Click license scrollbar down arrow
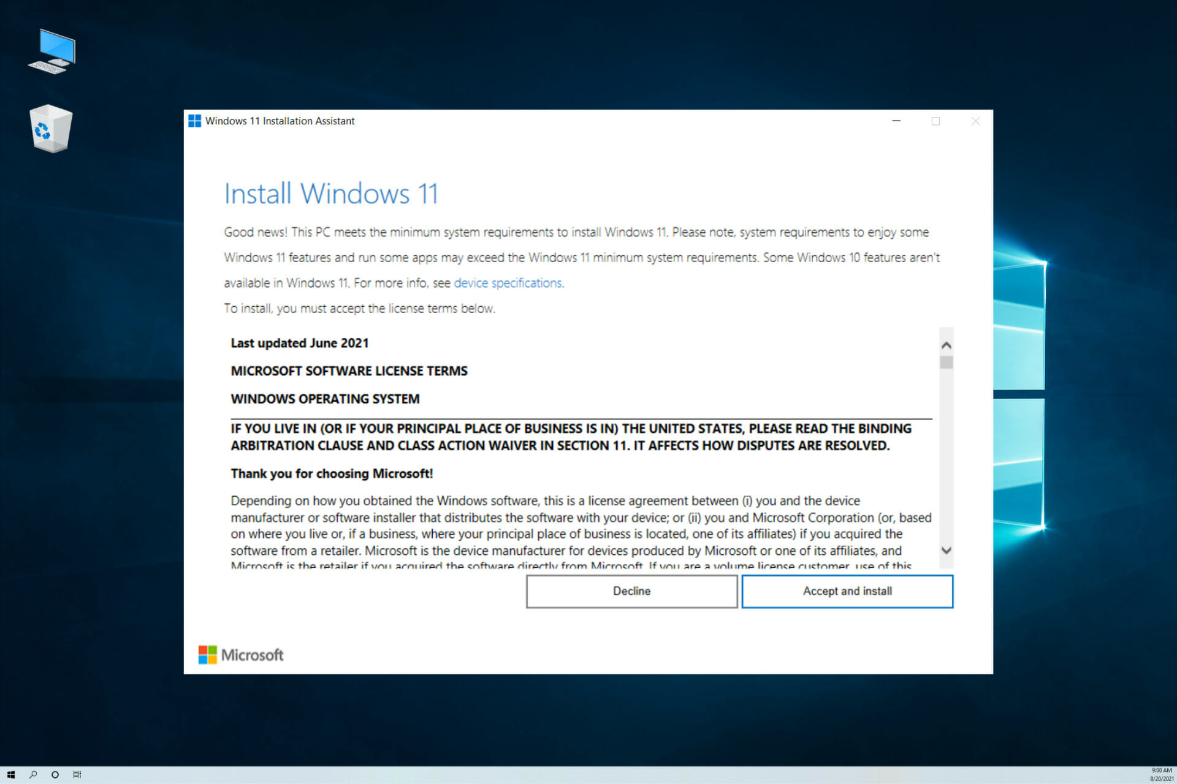This screenshot has height=784, width=1177. [x=947, y=550]
